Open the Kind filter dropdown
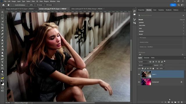 (x=143, y=62)
